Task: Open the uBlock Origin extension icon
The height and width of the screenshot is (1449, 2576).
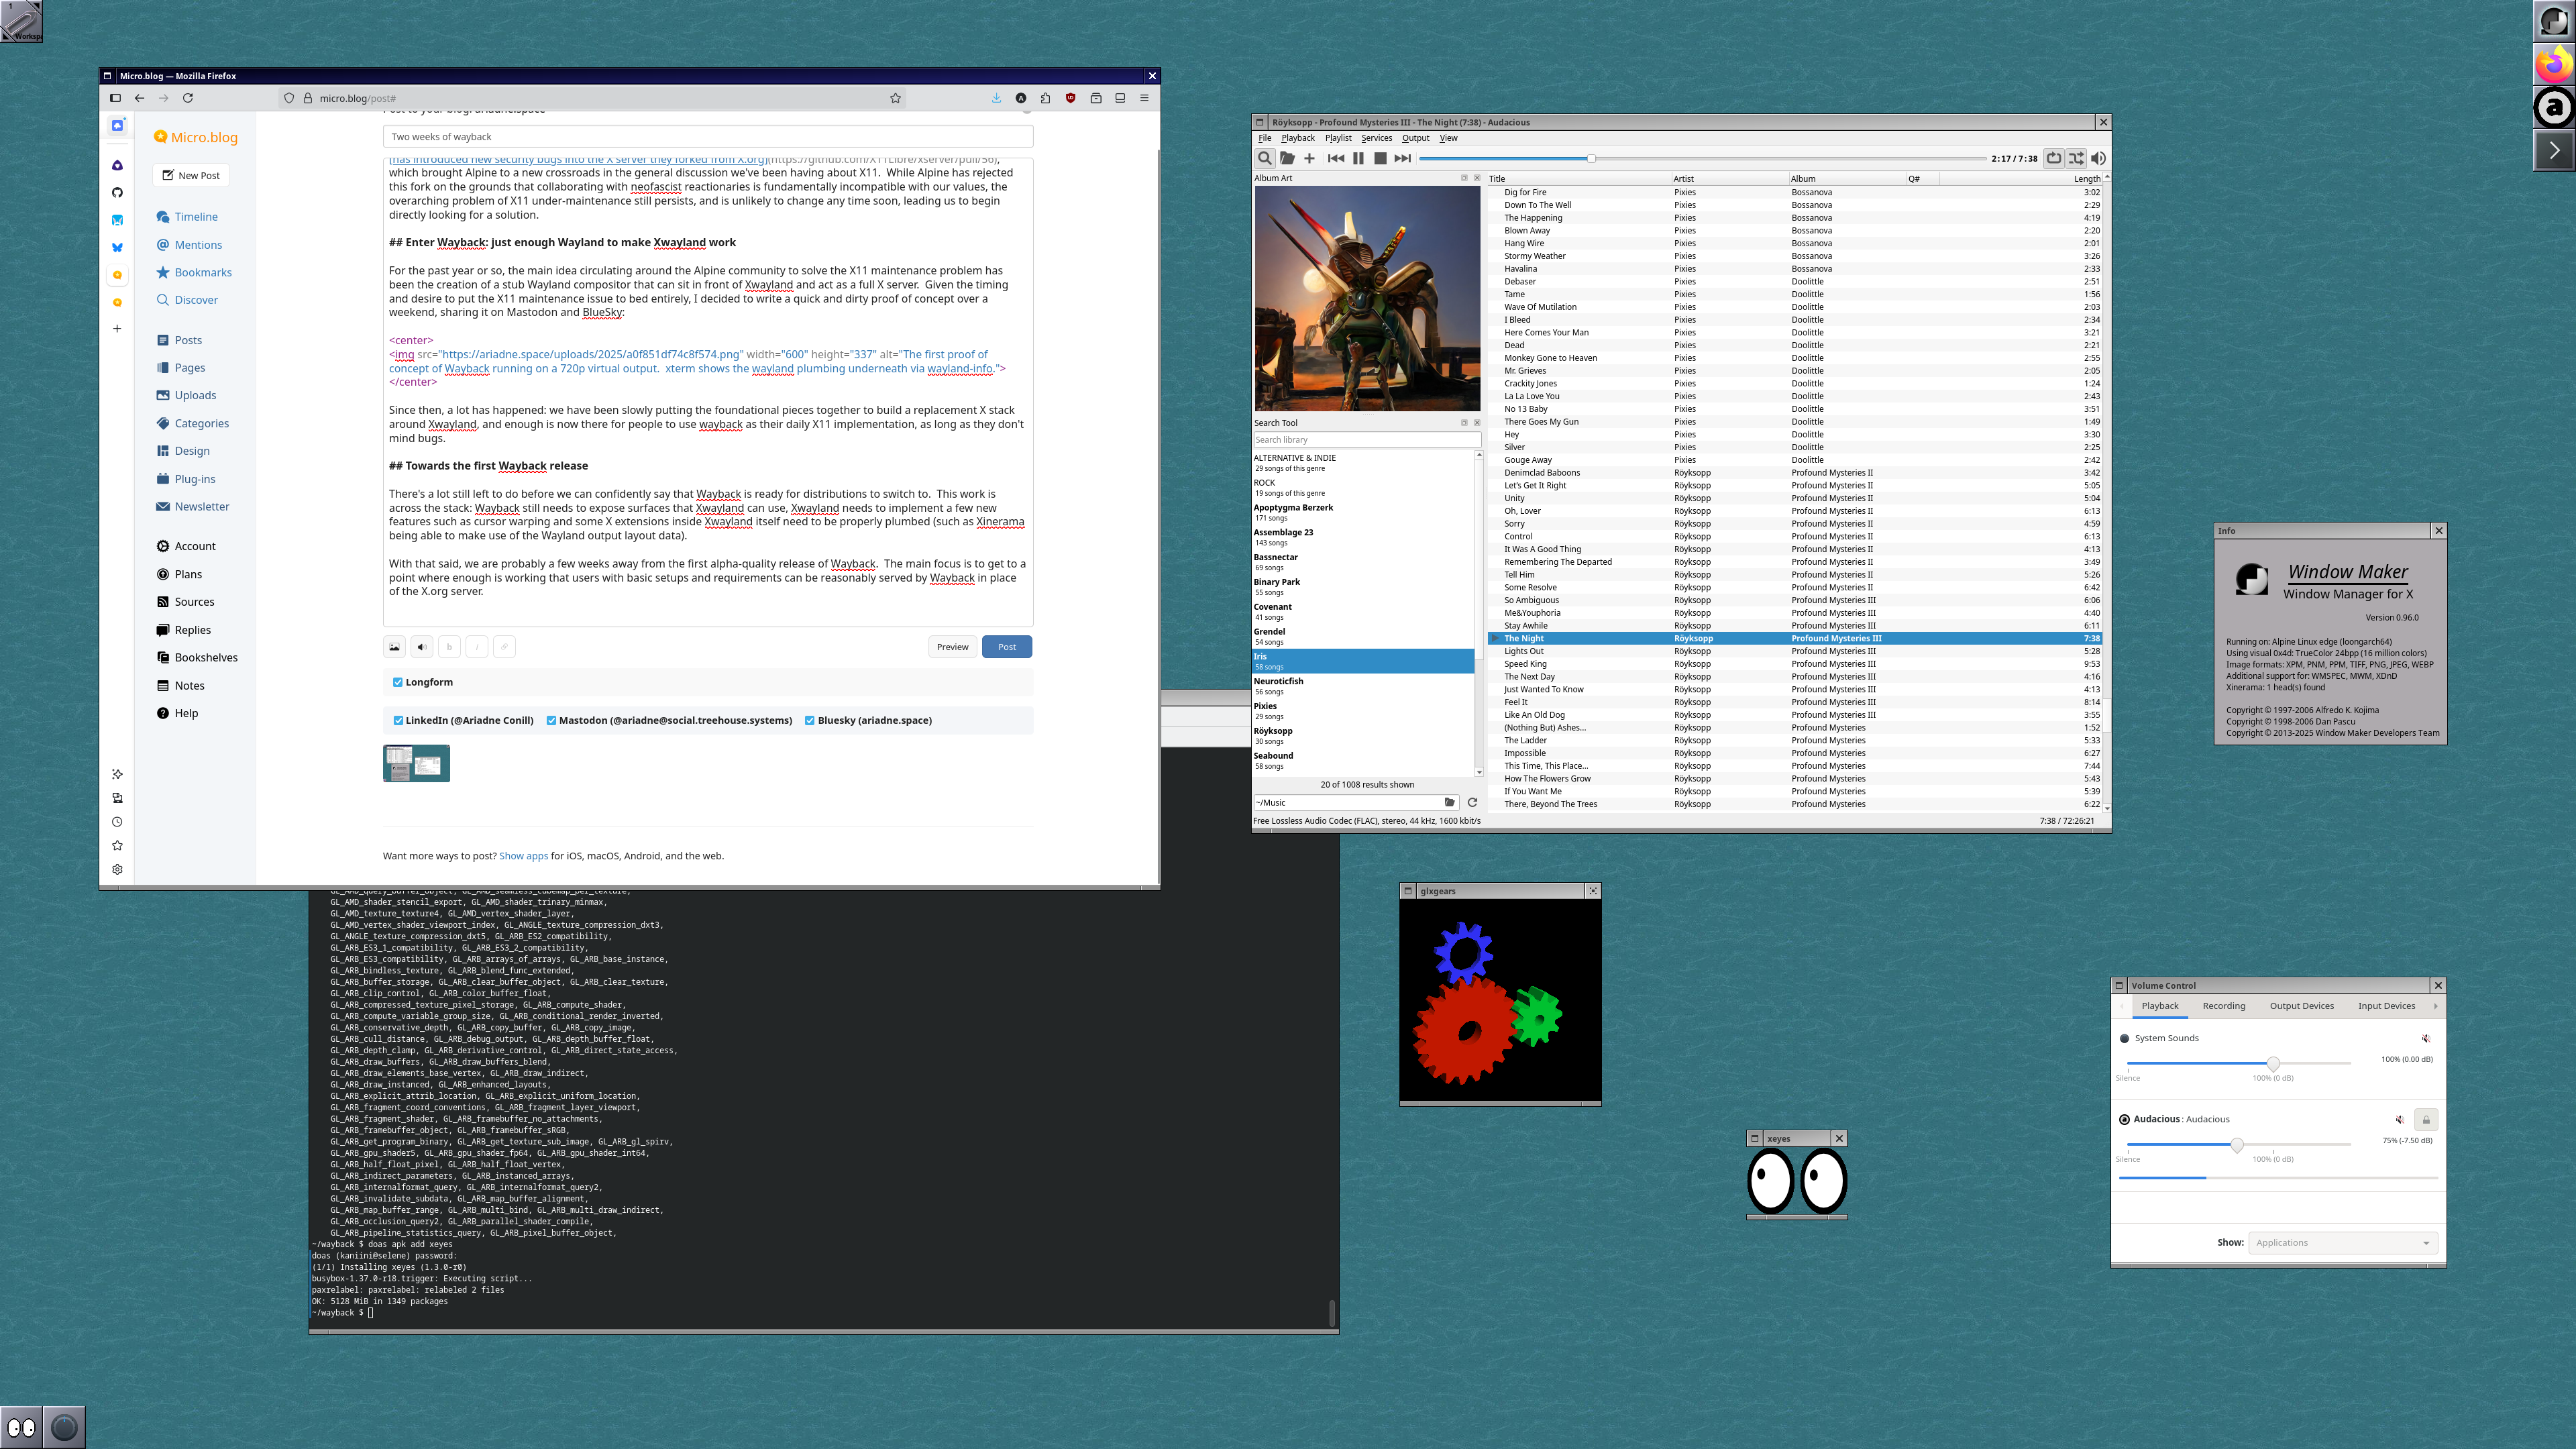Action: point(1070,98)
